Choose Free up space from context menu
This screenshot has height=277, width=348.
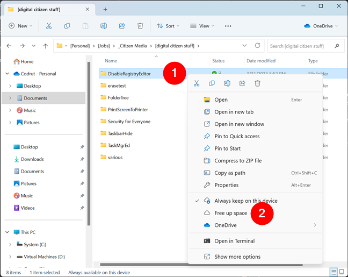pos(231,213)
